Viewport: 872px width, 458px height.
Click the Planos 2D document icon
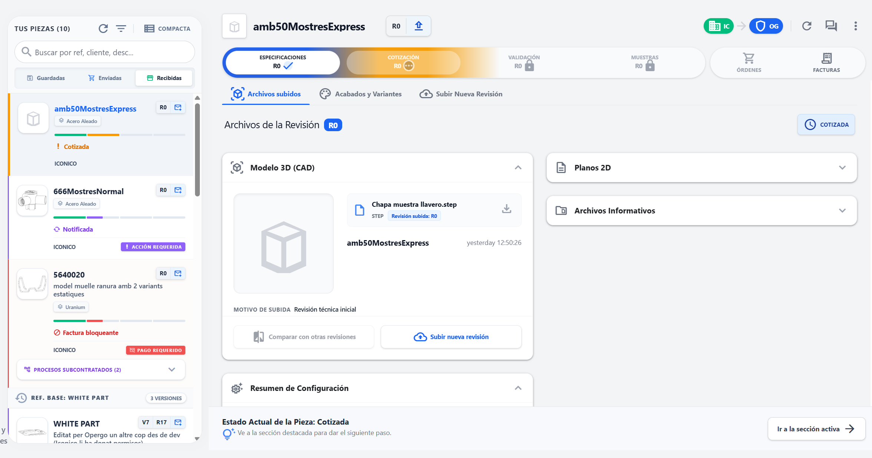tap(561, 167)
